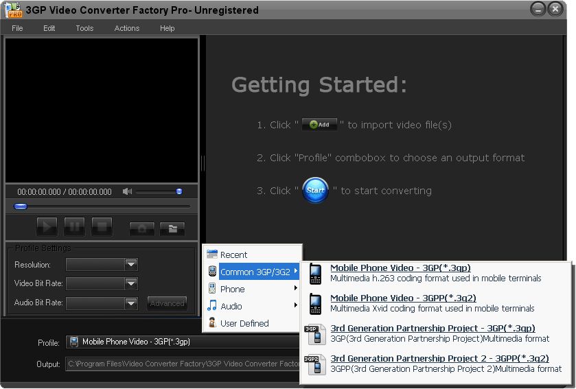Click the mobile phone icon beside 3GPP(*.3g2)
Image resolution: width=576 pixels, height=389 pixels.
point(315,304)
